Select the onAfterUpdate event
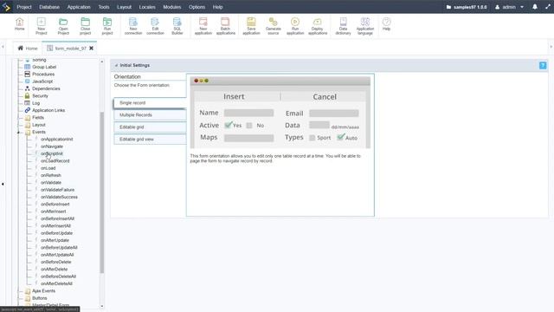This screenshot has height=312, width=554. [55, 240]
